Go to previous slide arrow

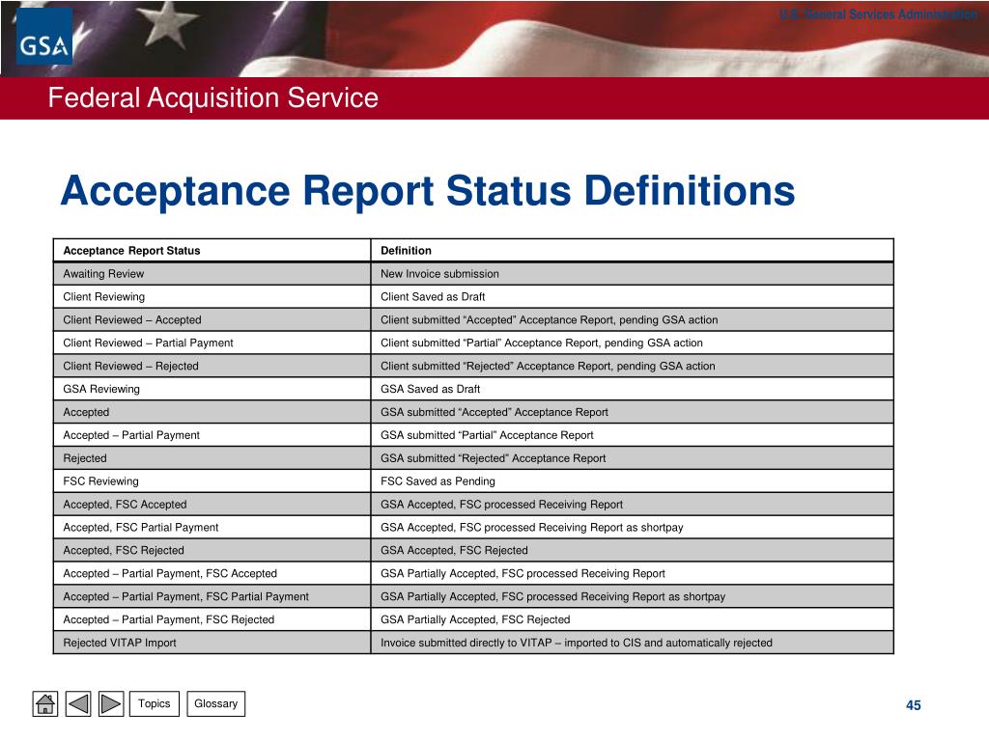click(78, 703)
